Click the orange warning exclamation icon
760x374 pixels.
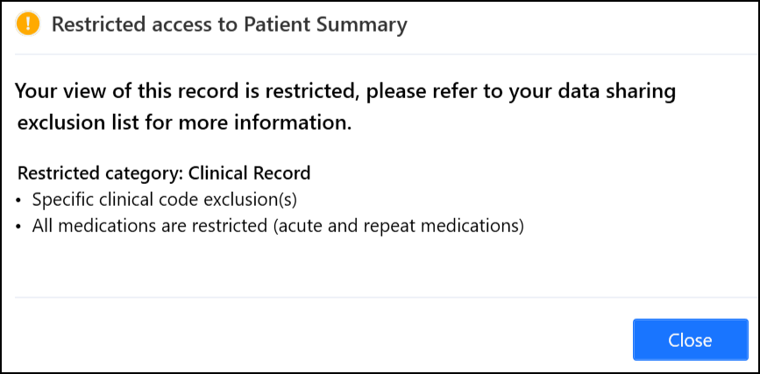pyautogui.click(x=29, y=25)
